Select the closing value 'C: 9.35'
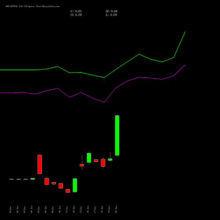 pyautogui.click(x=76, y=11)
